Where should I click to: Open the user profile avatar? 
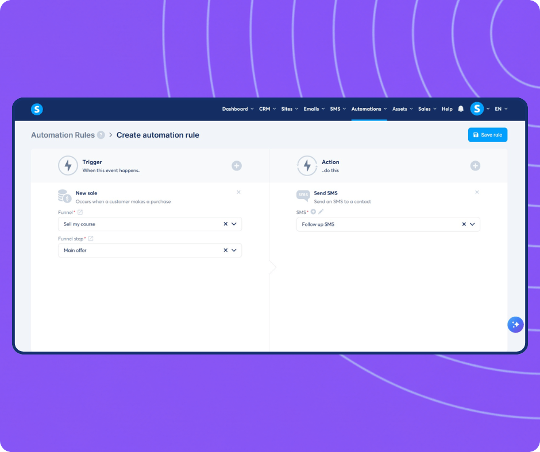[x=477, y=109]
